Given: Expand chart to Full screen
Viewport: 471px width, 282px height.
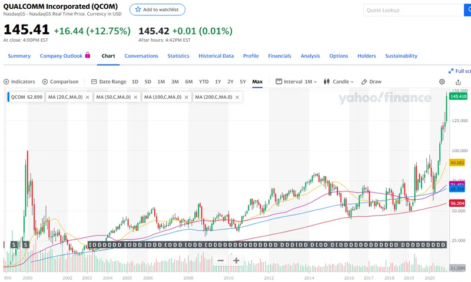Looking at the screenshot, I should coord(460,71).
